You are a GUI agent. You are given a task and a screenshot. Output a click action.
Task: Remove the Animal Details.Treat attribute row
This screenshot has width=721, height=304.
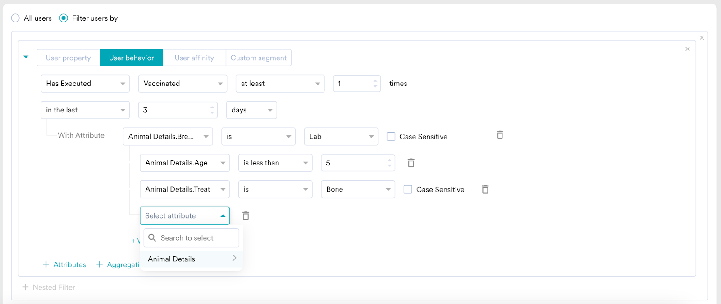pos(485,189)
